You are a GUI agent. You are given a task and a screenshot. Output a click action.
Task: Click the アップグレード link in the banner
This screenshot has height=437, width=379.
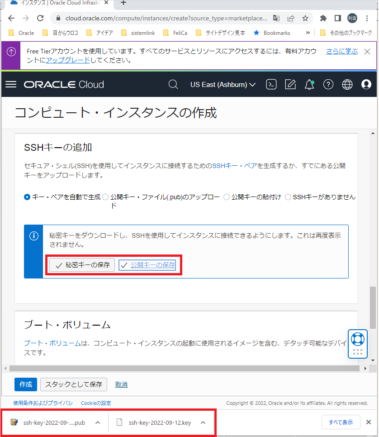tap(68, 60)
